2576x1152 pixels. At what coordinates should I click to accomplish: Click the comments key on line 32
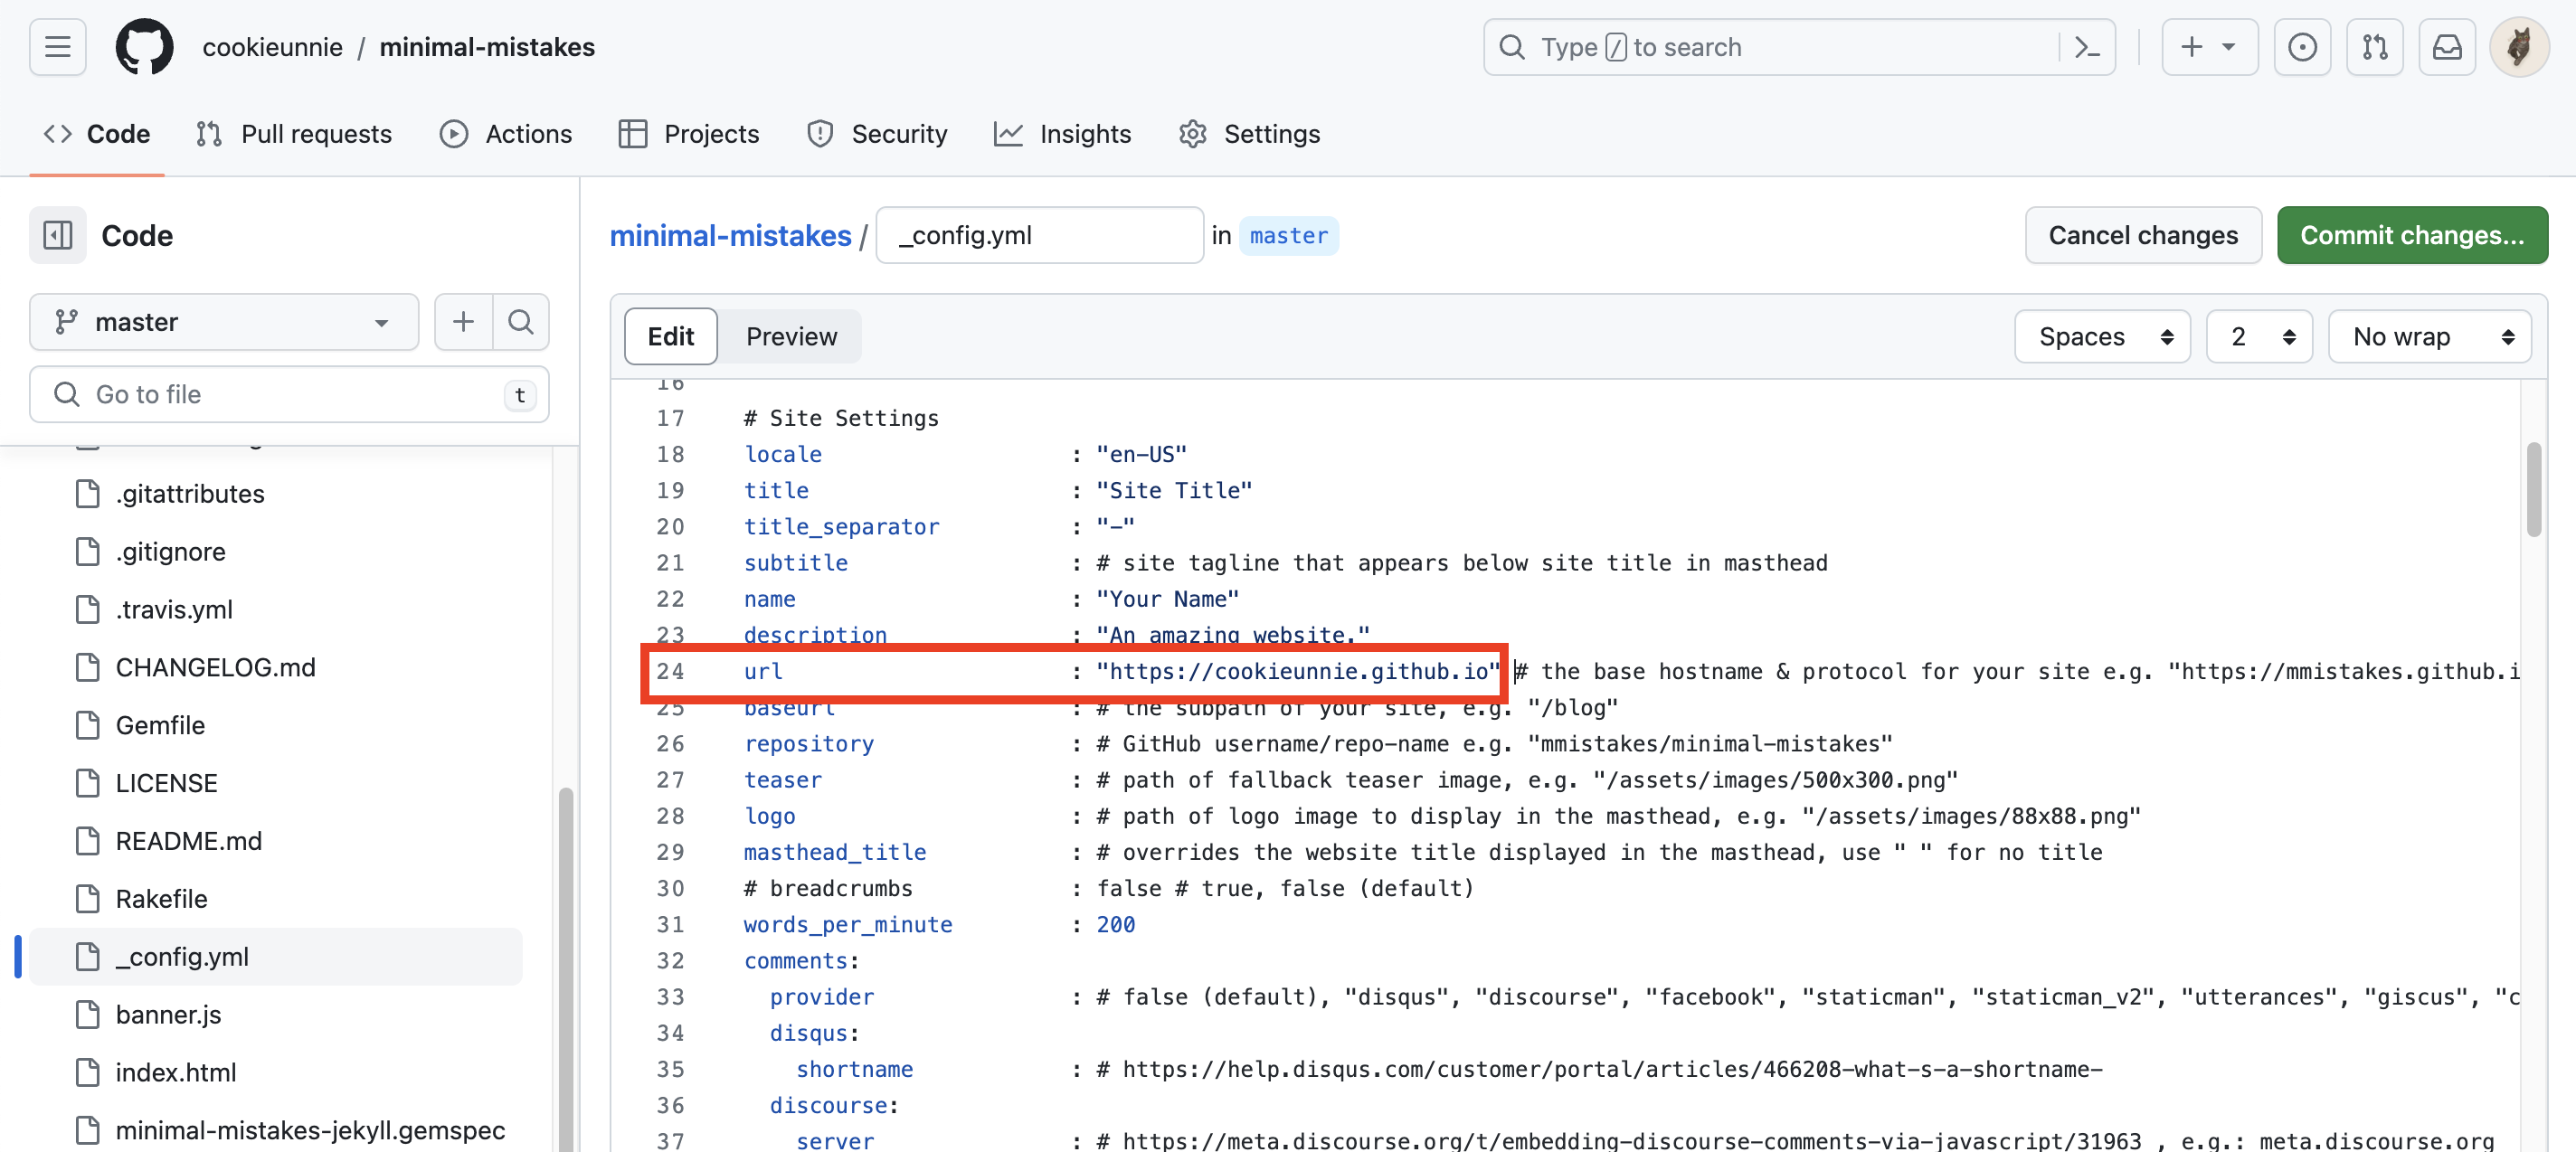click(x=796, y=960)
